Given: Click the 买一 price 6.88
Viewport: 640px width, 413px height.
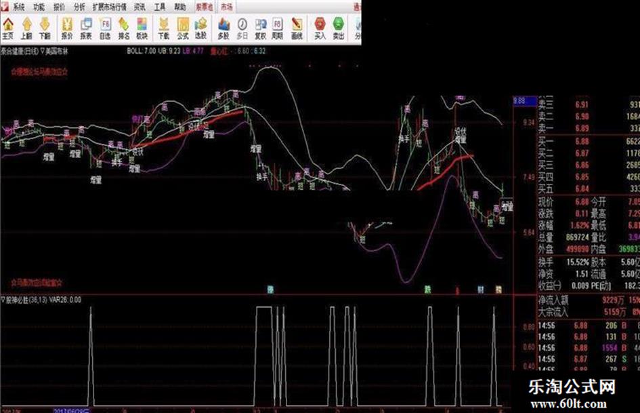Looking at the screenshot, I should click(582, 141).
